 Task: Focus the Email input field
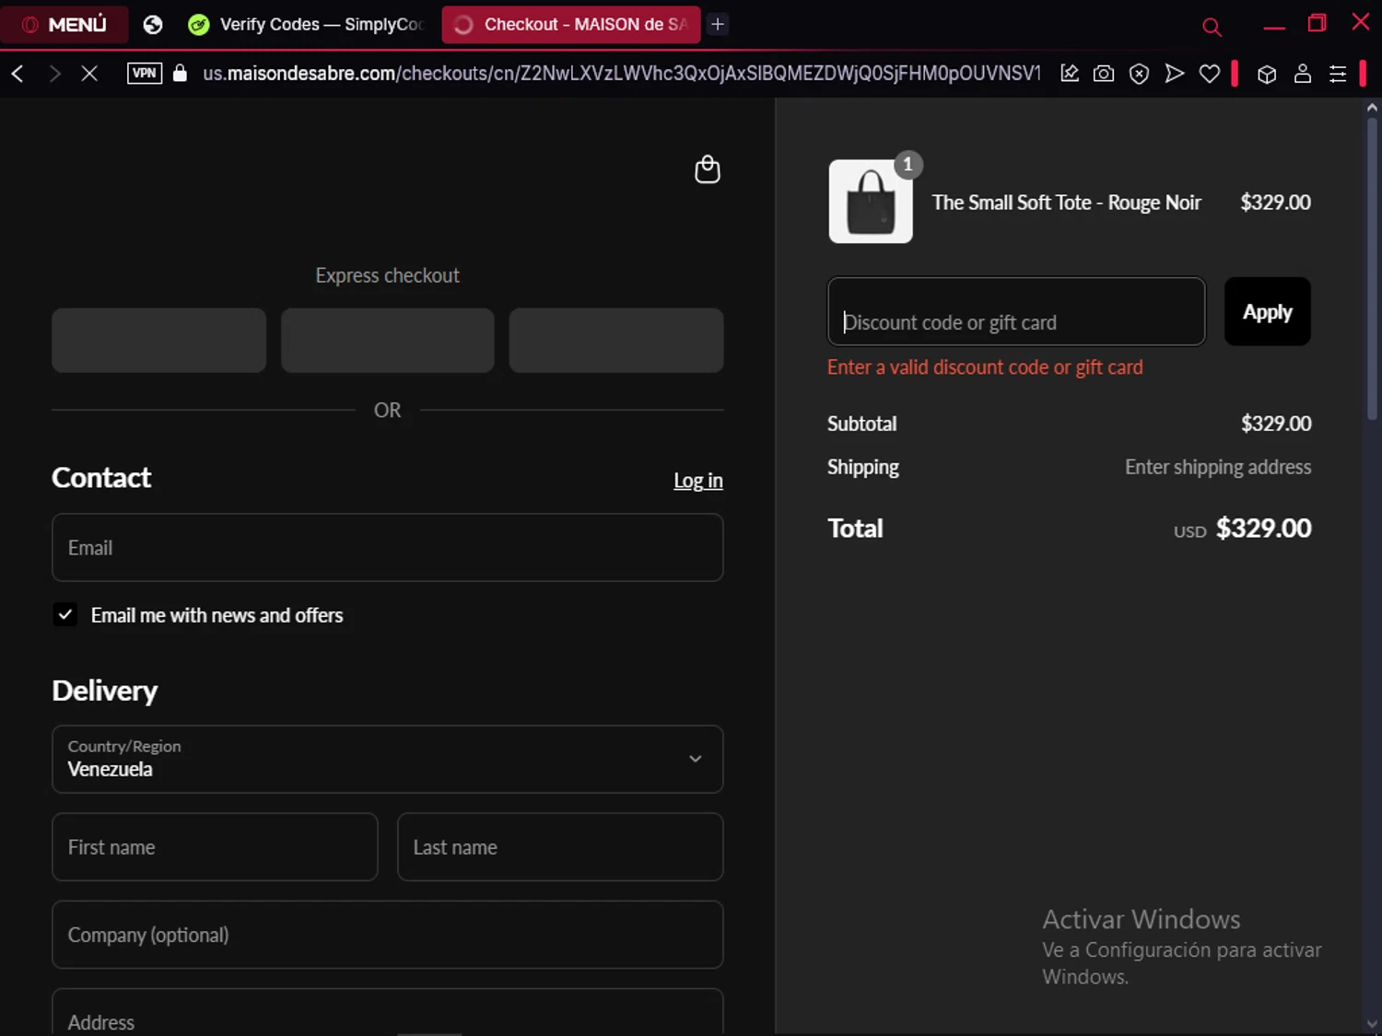coord(388,548)
